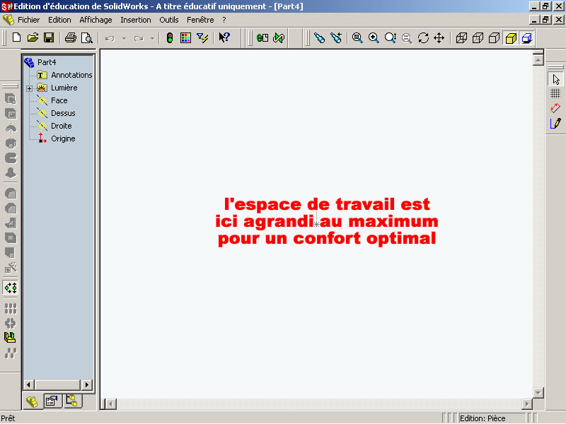Select Part4 root in feature tree
The width and height of the screenshot is (566, 424).
[x=47, y=62]
